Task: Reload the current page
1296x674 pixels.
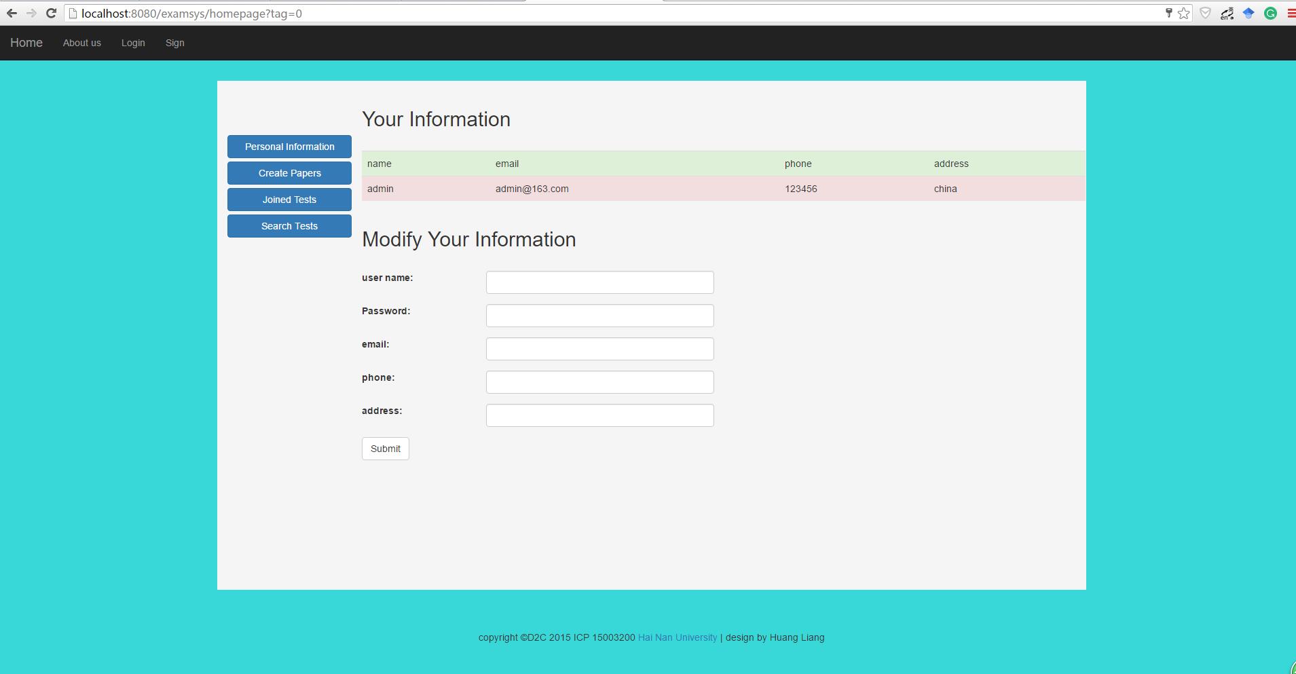Action: [51, 14]
